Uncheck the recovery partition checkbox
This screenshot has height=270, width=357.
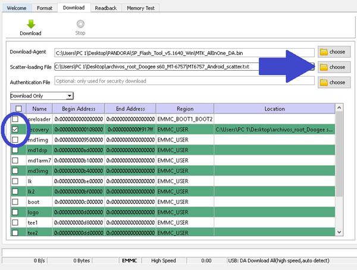coord(15,129)
